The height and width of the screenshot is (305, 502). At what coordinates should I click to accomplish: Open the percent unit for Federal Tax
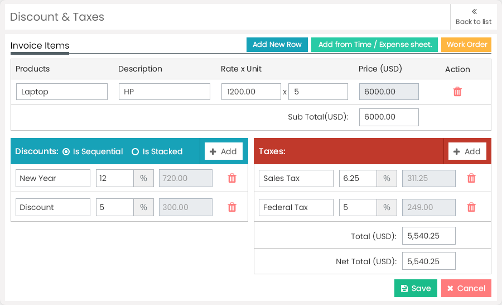[387, 207]
